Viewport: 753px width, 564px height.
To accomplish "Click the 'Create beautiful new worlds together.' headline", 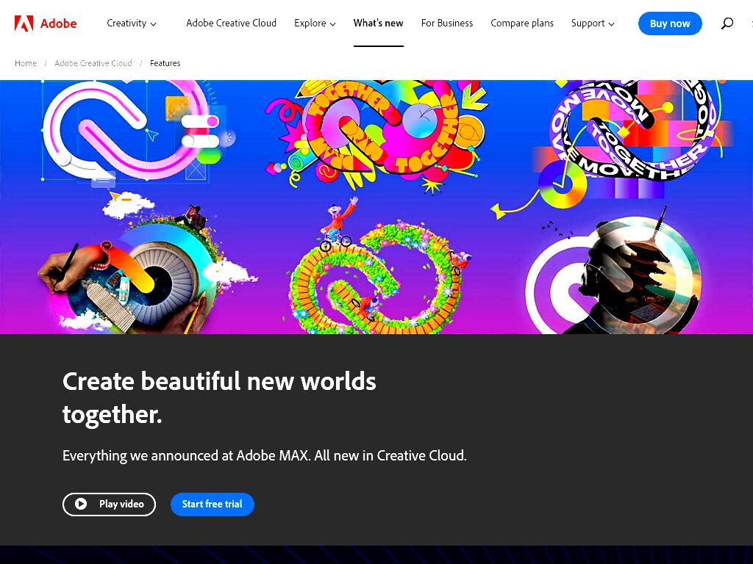I will (x=219, y=397).
